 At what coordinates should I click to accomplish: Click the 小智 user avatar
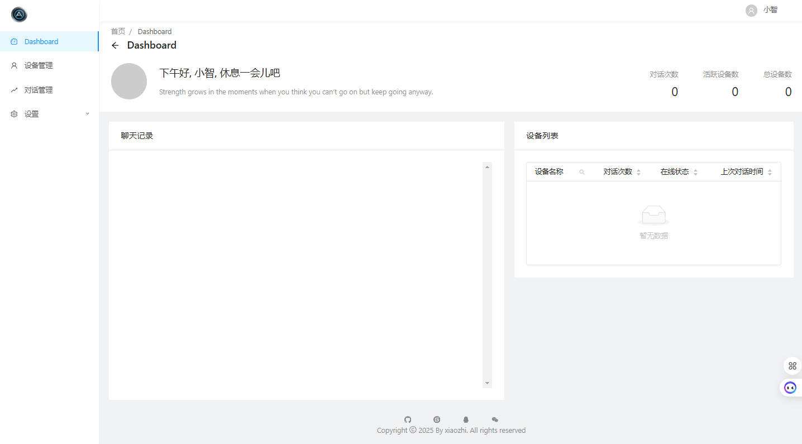(x=751, y=10)
